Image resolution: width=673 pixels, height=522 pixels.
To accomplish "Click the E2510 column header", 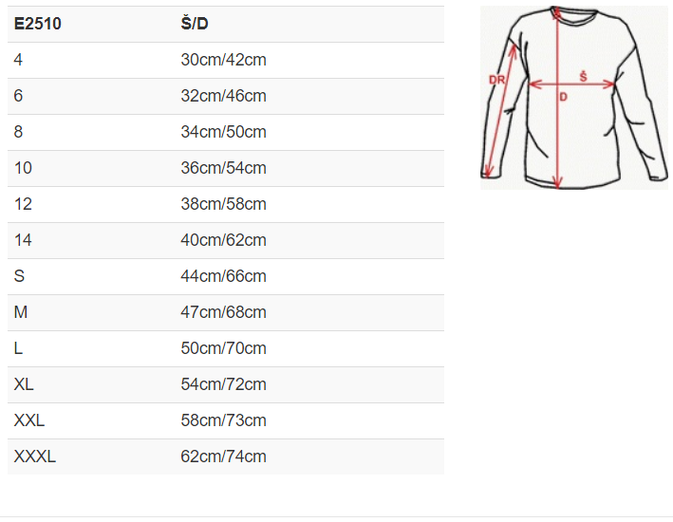I will (38, 24).
